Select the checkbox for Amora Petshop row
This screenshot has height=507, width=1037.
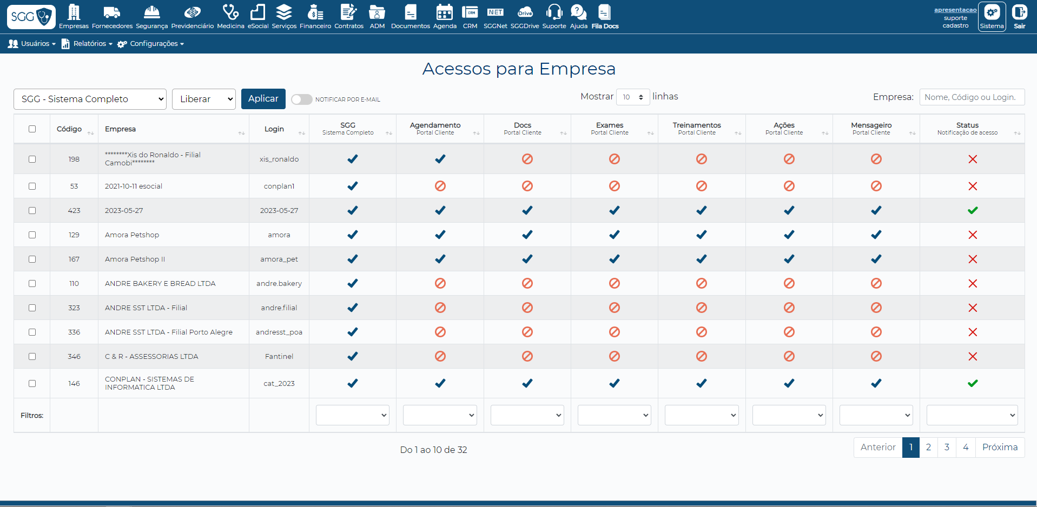tap(32, 235)
